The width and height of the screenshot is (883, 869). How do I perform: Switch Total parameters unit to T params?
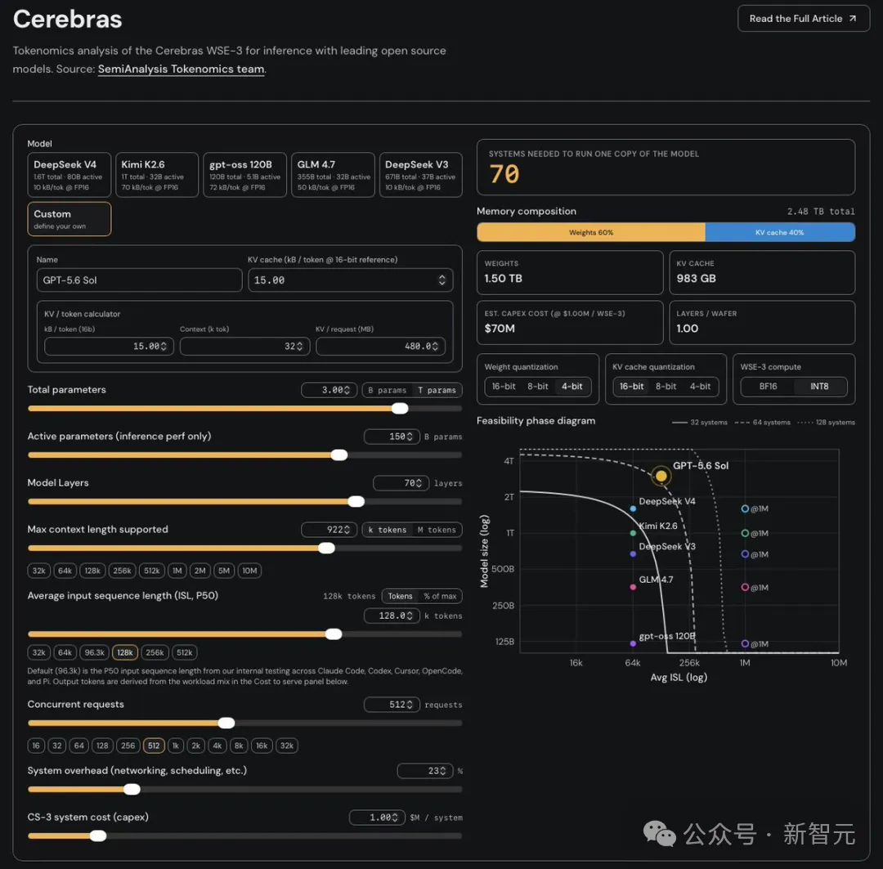437,390
